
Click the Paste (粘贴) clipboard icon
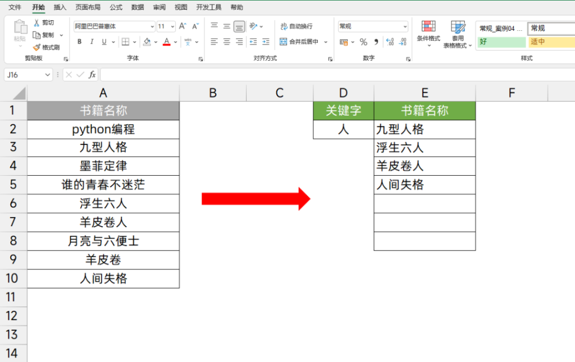tap(20, 28)
